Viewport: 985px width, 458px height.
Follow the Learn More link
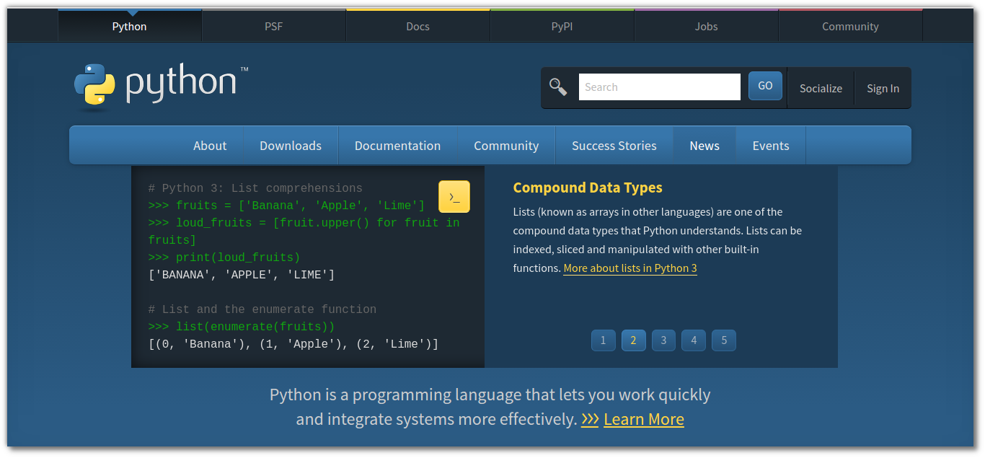(x=644, y=419)
